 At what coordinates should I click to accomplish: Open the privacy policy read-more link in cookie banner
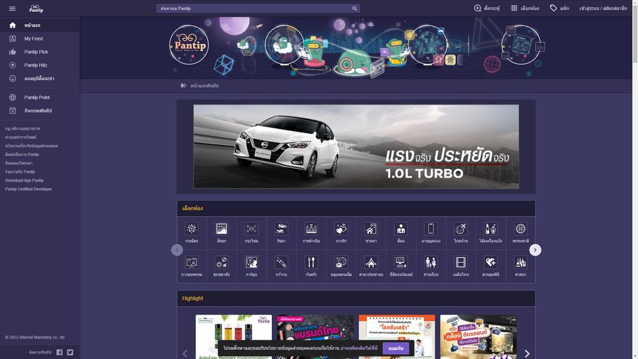point(359,348)
